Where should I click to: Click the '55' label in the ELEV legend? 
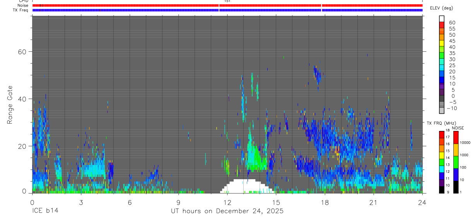452,29
